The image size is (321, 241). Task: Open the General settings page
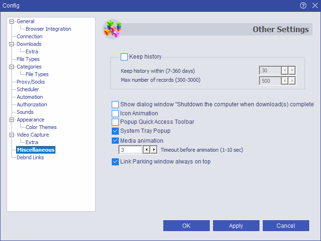click(26, 21)
